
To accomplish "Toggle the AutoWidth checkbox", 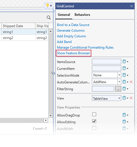I will (x=94, y=128).
